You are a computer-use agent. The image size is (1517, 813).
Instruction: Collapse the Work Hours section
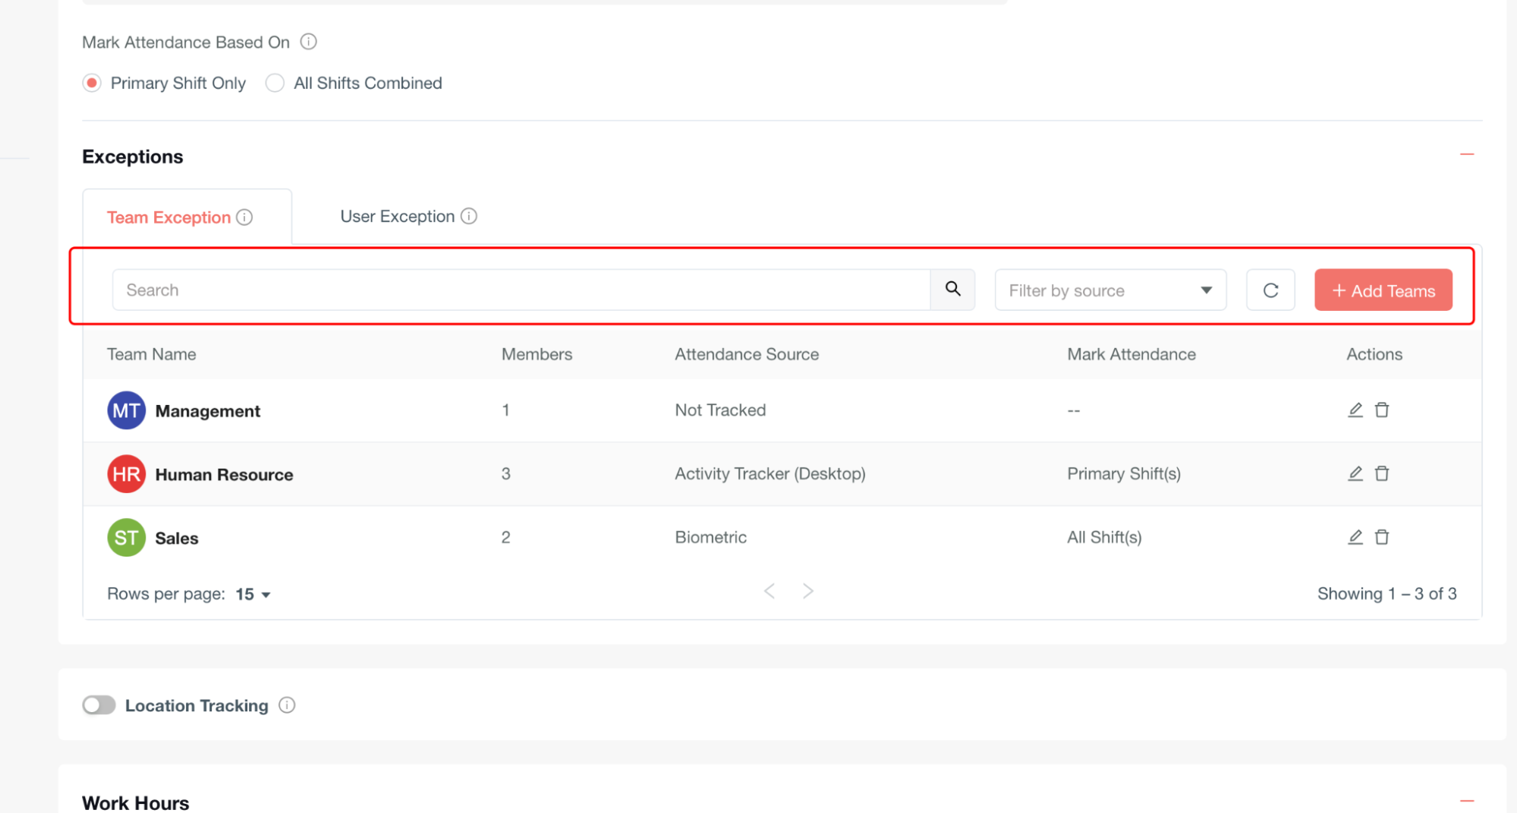[1466, 801]
